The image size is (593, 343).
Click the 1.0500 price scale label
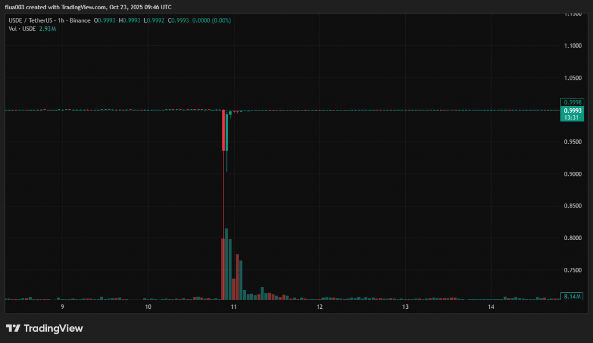(571, 78)
